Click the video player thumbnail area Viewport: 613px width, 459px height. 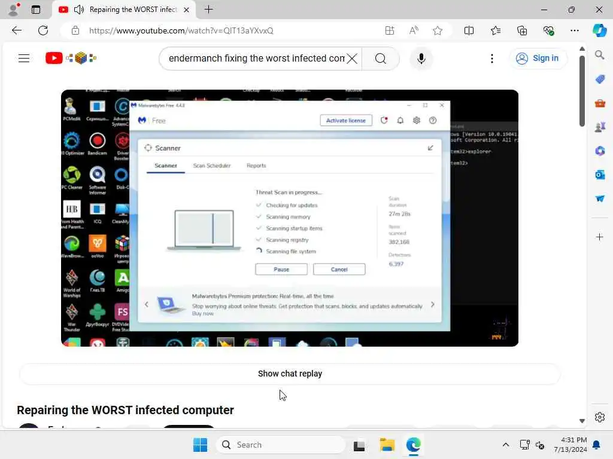290,218
